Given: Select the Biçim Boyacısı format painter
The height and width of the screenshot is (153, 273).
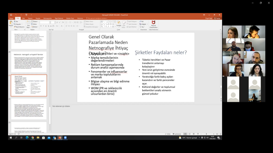Looking at the screenshot, I should (x=19, y=27).
